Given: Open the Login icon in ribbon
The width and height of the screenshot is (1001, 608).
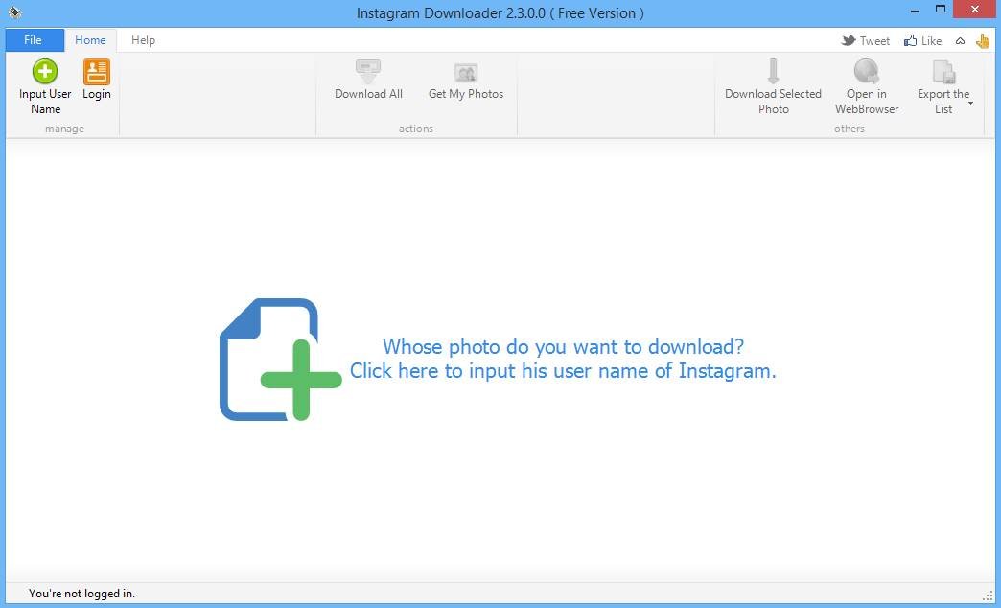Looking at the screenshot, I should (97, 72).
